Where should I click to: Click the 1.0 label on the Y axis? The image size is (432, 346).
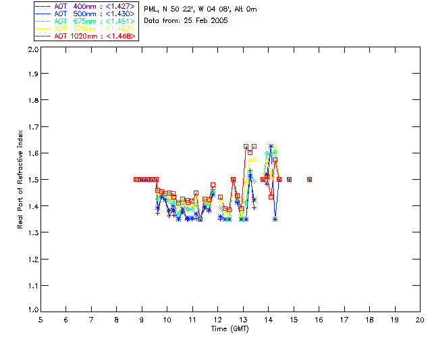[x=33, y=310]
